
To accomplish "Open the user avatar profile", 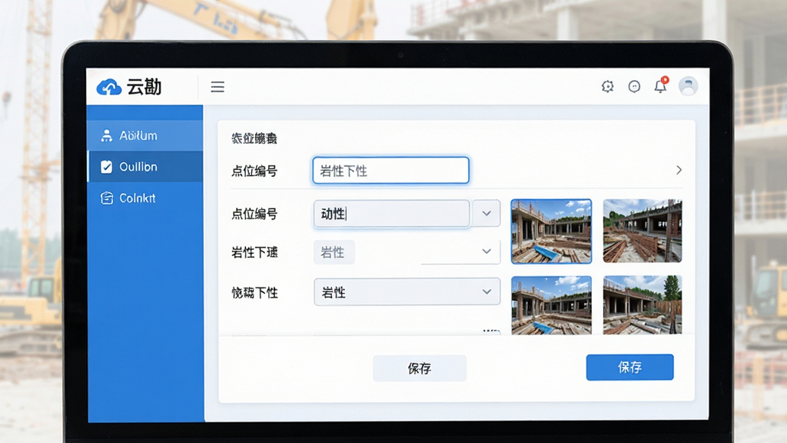I will pos(688,86).
